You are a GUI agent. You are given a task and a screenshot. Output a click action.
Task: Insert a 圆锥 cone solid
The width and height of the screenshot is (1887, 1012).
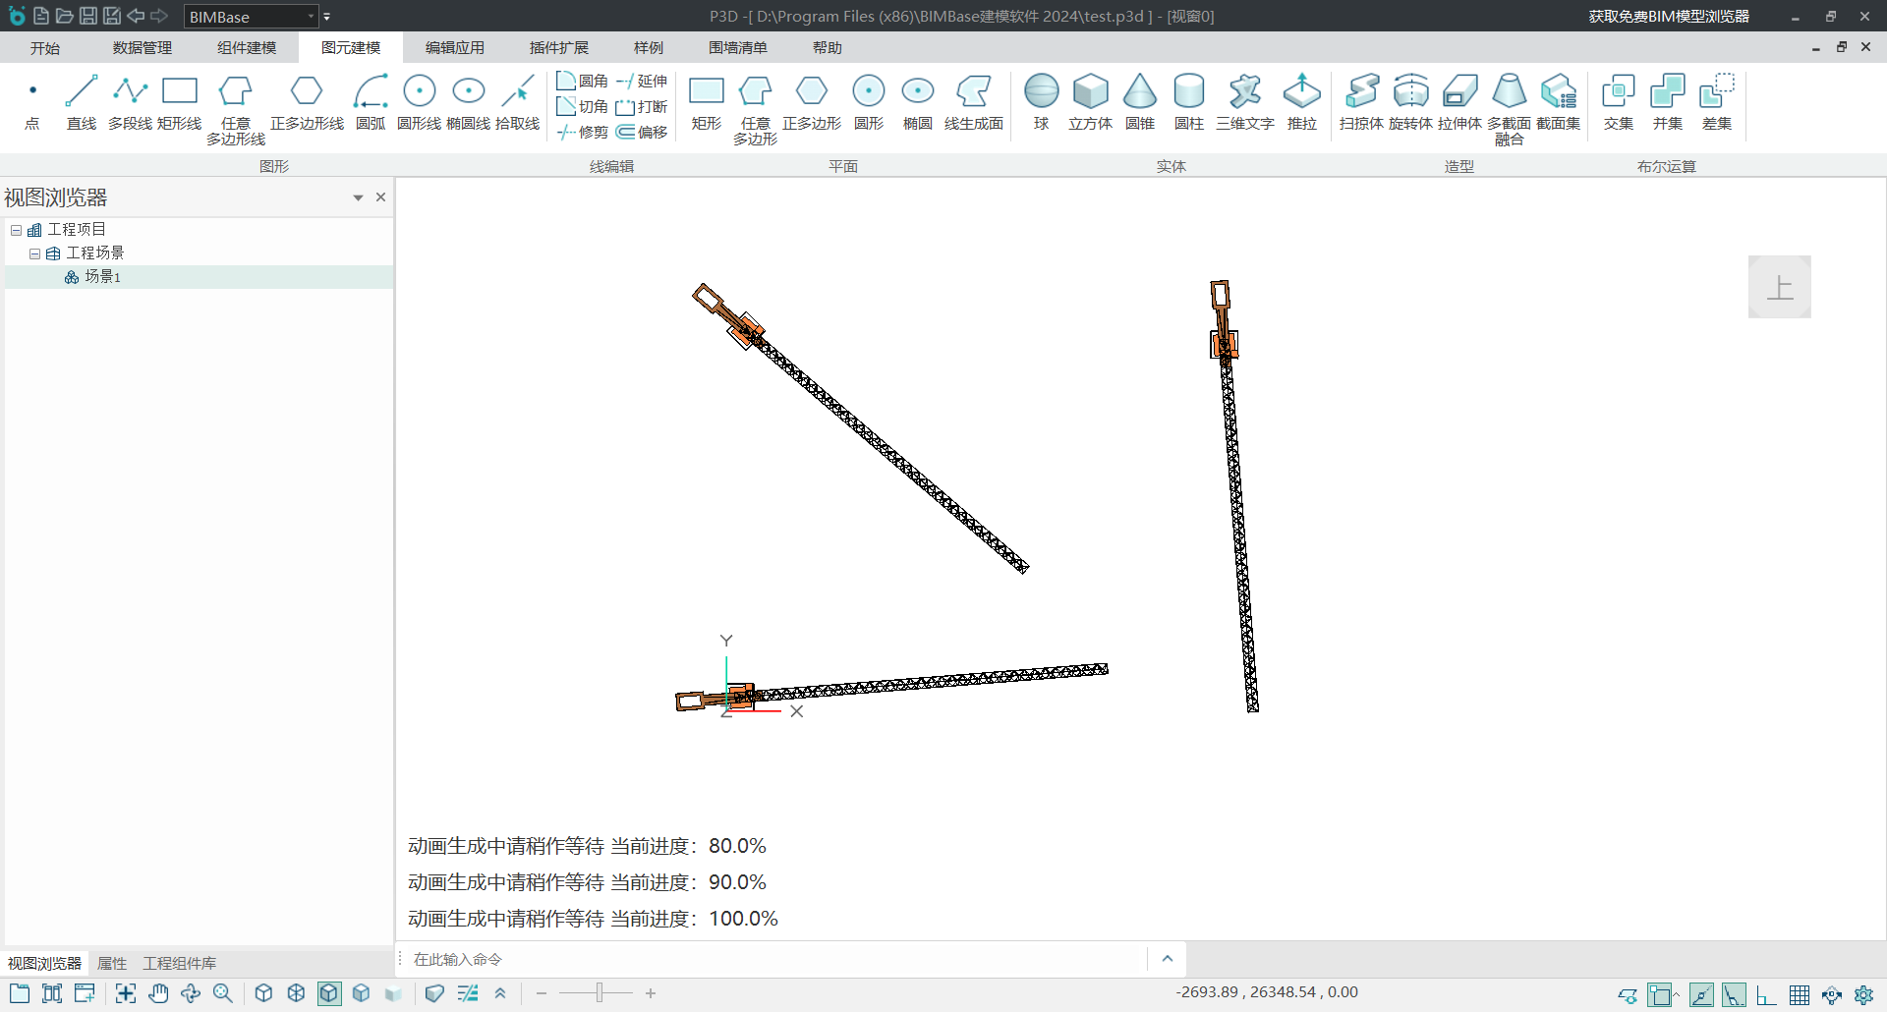(1140, 102)
